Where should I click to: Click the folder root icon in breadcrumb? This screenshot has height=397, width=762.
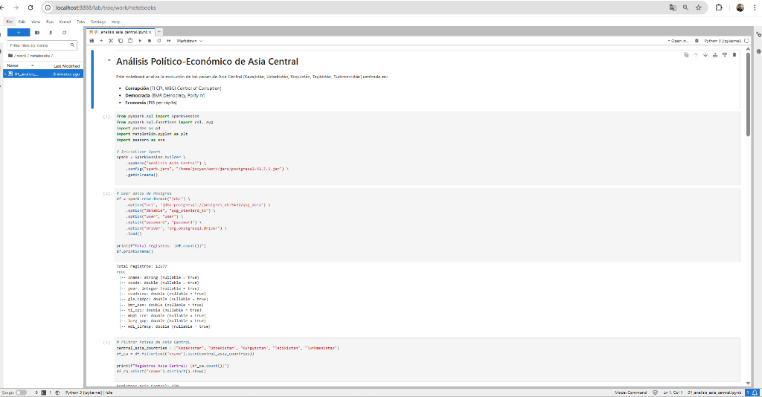(10, 55)
